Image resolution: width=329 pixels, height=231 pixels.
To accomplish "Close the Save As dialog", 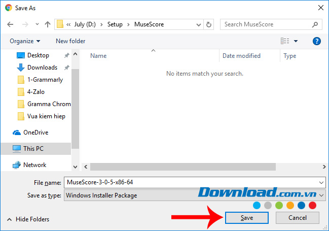I will (320, 8).
